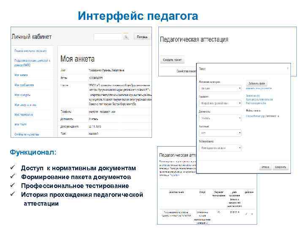Click the status cell in attestation table row
This screenshot has height=228, width=304.
click(x=202, y=218)
